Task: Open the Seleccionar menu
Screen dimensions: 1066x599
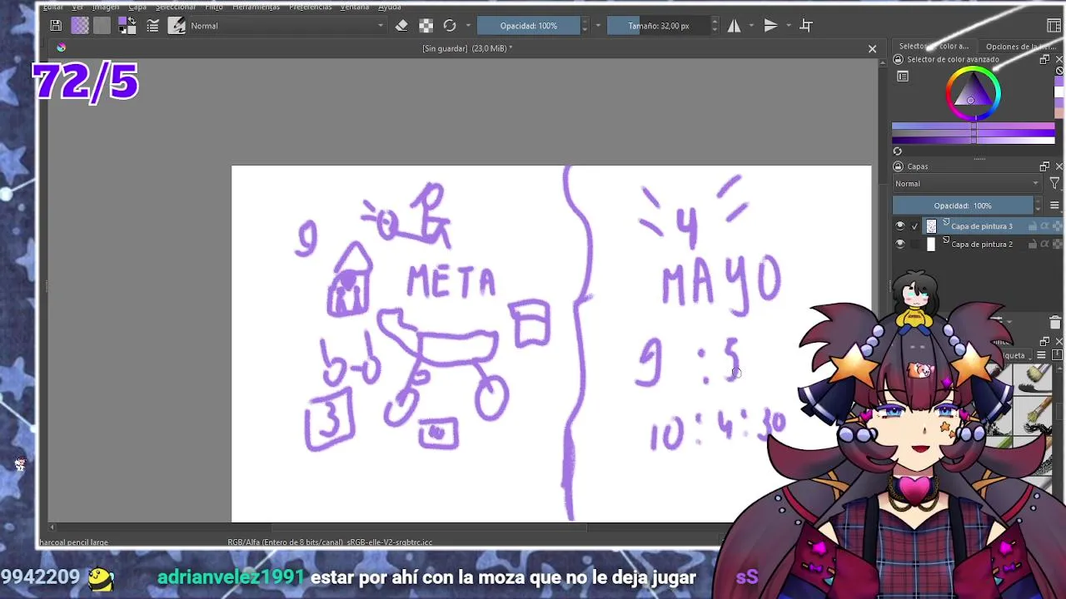Action: click(176, 7)
